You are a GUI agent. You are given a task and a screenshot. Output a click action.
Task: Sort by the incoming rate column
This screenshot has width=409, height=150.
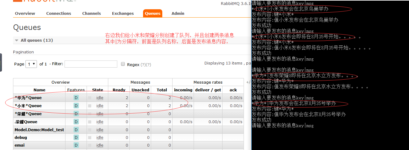coord(183,90)
